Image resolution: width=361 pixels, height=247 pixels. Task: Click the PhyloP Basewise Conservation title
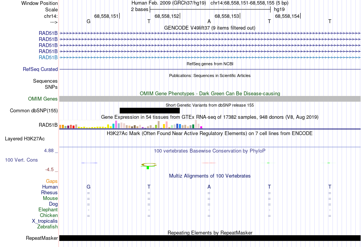point(210,151)
